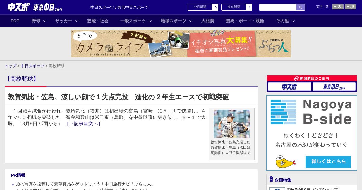The width and height of the screenshot is (362, 190).
Task: Open the 敦賀気比・笠島 article headline
Action: [118, 97]
